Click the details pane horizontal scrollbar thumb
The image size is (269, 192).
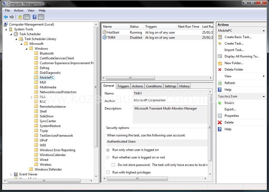[x=137, y=179]
